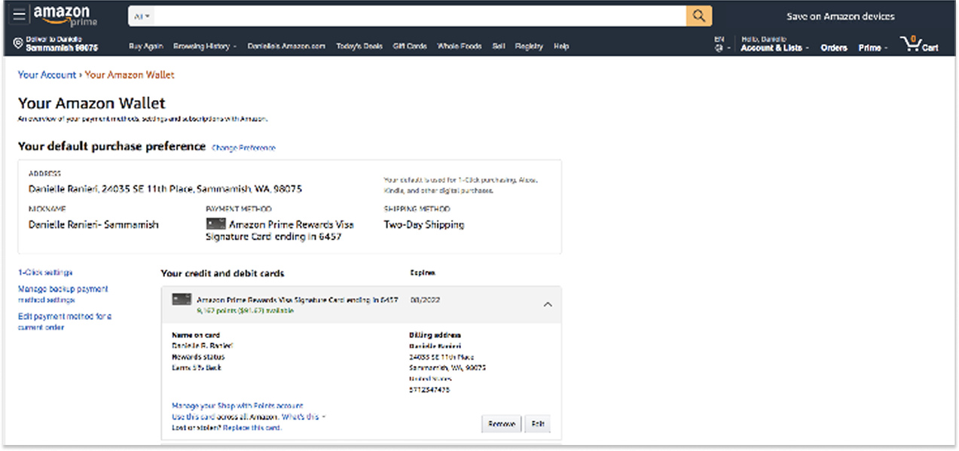Click the orange search magnifier button
Image resolution: width=959 pixels, height=451 pixels.
pos(698,16)
